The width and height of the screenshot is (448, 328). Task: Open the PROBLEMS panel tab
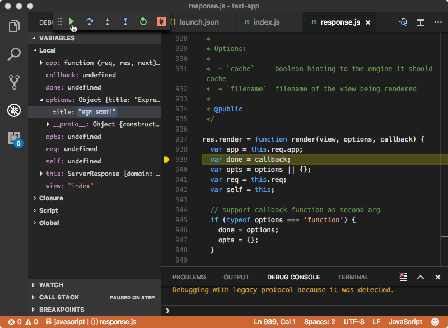pyautogui.click(x=189, y=277)
